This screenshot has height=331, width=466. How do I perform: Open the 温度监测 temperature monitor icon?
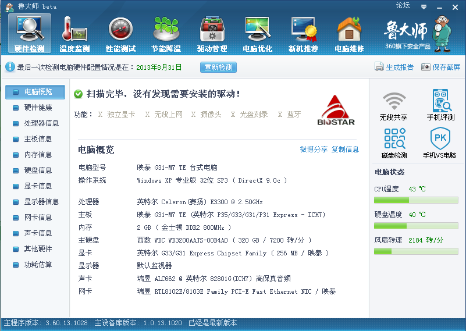(x=74, y=33)
